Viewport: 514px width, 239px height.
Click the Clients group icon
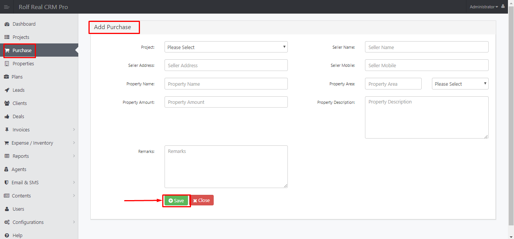7,103
